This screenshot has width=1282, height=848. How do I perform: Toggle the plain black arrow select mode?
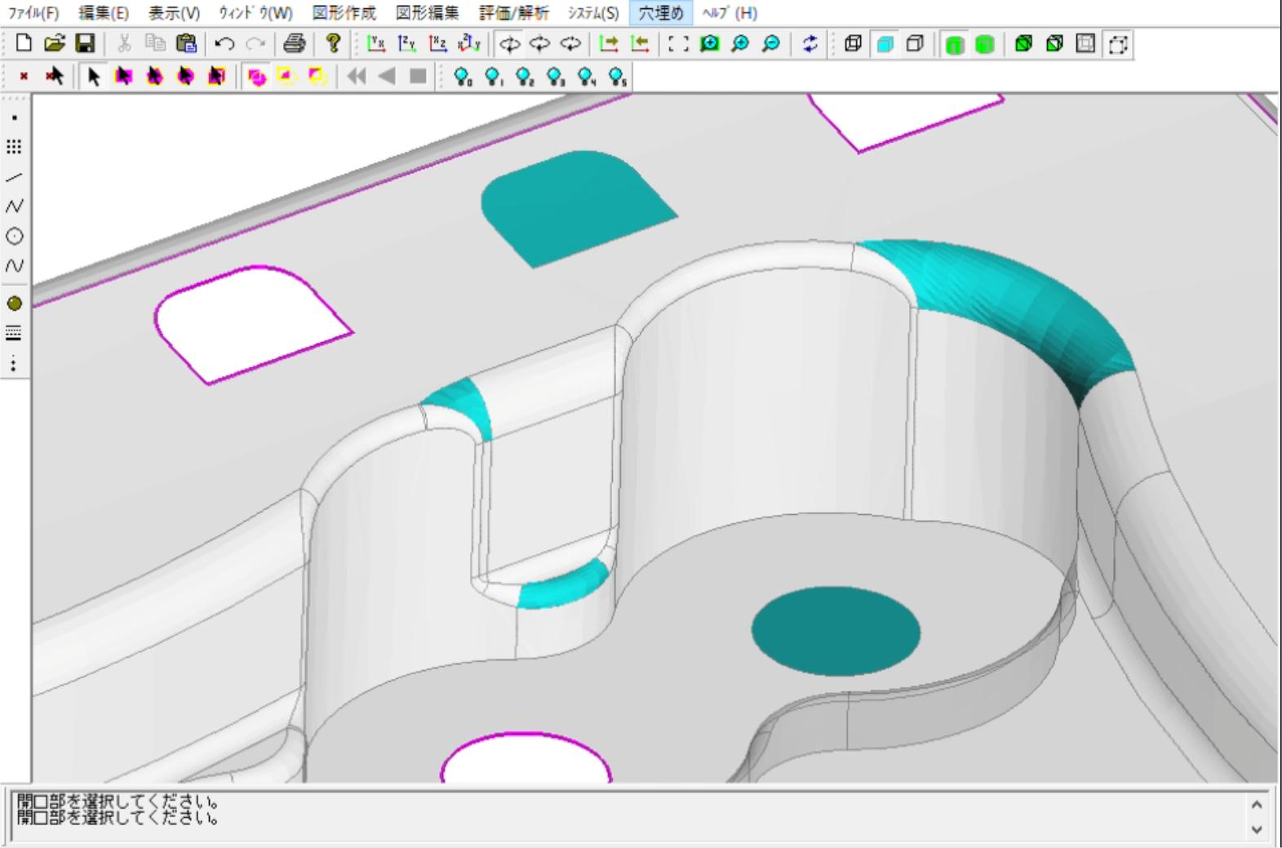[x=94, y=77]
